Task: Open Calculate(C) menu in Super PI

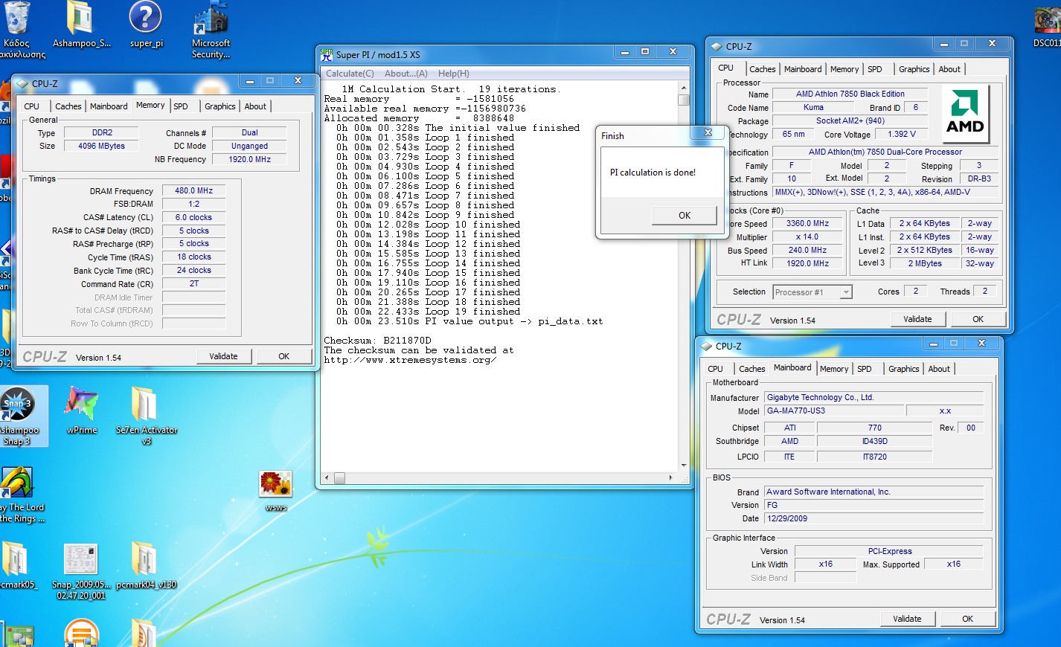Action: pos(350,74)
